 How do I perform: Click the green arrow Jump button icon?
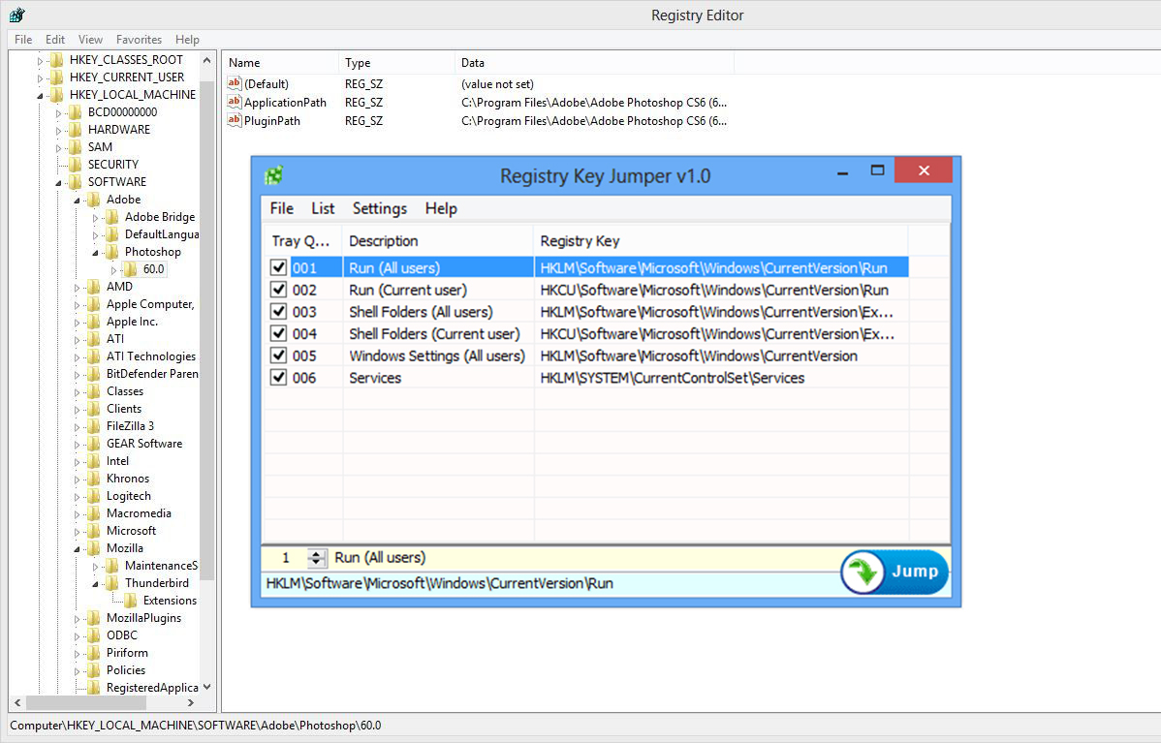(863, 573)
